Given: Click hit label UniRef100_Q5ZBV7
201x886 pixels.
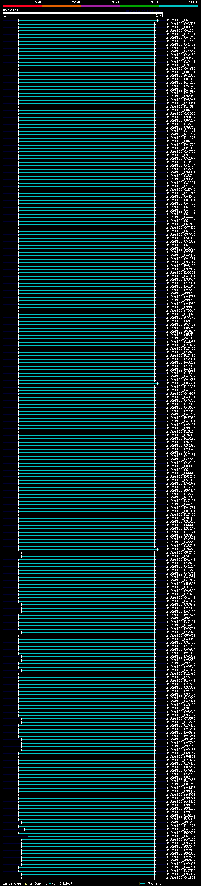Looking at the screenshot, I should (180, 158).
